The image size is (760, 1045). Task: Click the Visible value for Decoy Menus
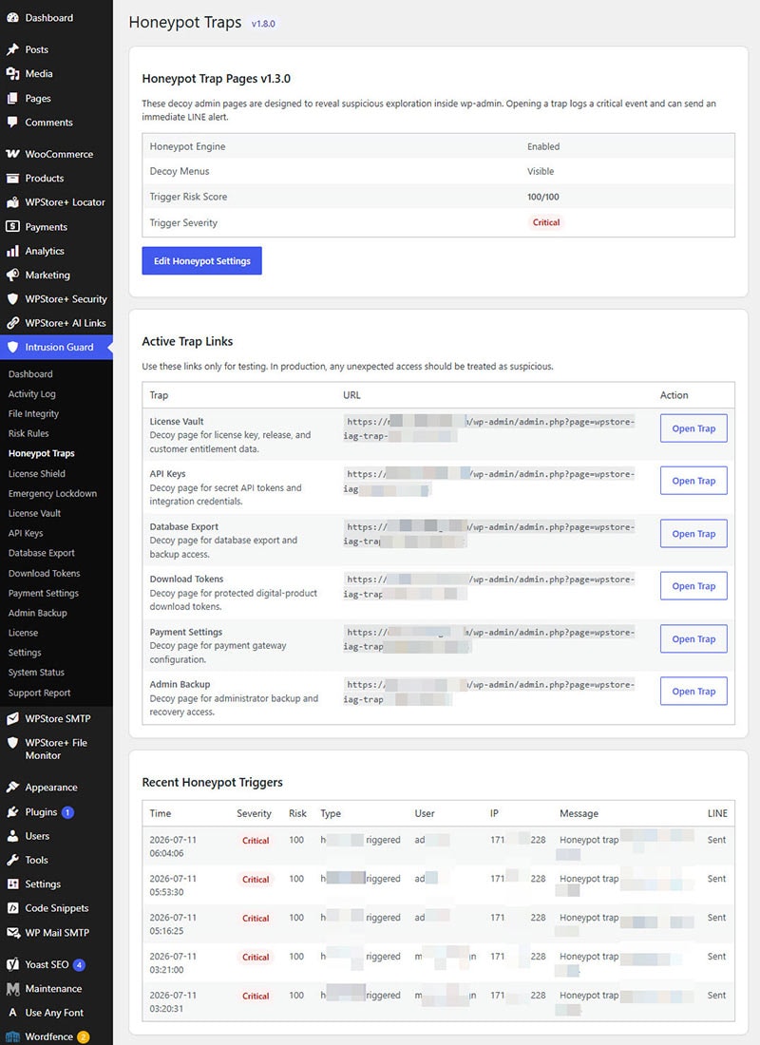(x=541, y=171)
